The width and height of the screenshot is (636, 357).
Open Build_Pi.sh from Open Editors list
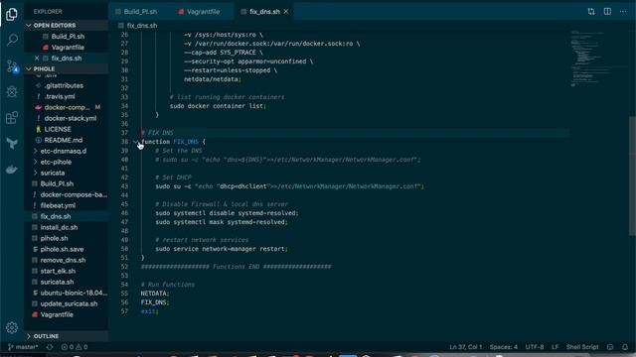pyautogui.click(x=68, y=37)
